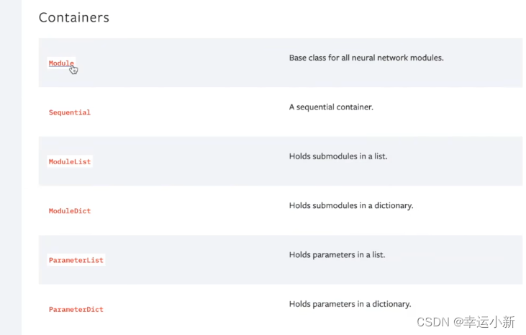Visit the ParameterDict documentation link
This screenshot has height=335, width=526.
click(76, 309)
